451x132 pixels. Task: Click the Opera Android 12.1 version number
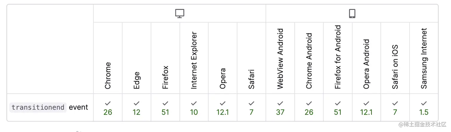(x=366, y=112)
